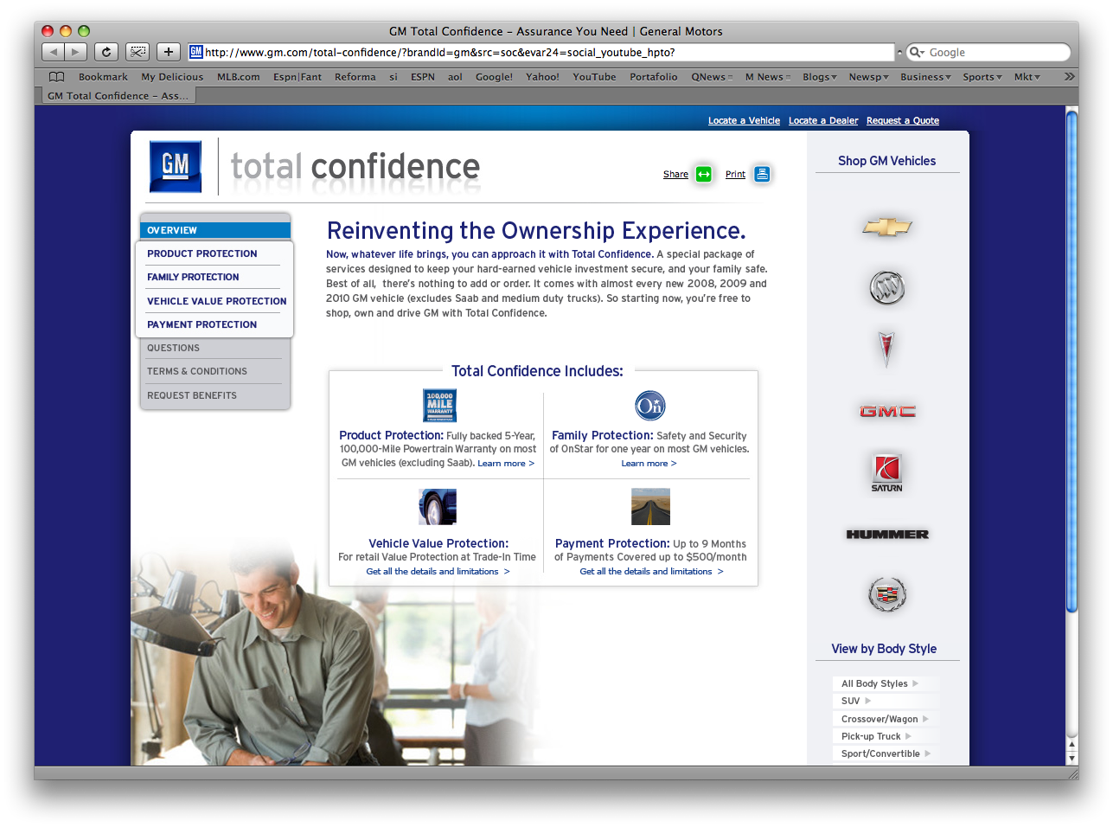
Task: Click the Share text link
Action: [x=675, y=175]
